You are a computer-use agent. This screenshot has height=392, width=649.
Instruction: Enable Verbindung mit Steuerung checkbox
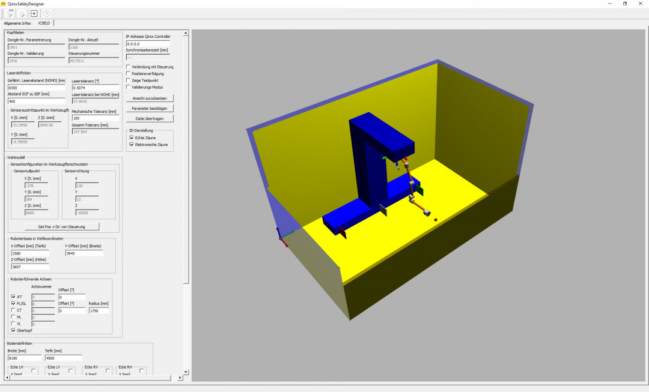click(x=128, y=67)
